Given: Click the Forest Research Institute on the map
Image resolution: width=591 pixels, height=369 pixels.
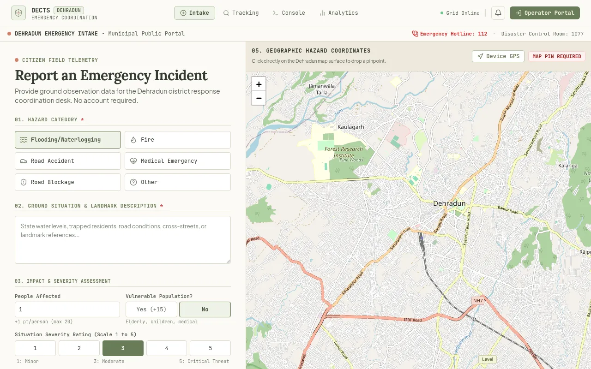Looking at the screenshot, I should click(344, 152).
